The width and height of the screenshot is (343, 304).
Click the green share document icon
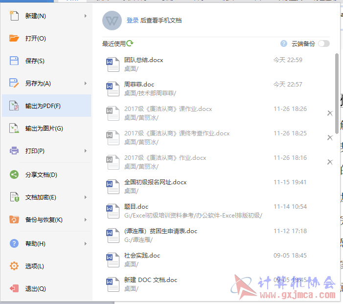click(x=14, y=174)
